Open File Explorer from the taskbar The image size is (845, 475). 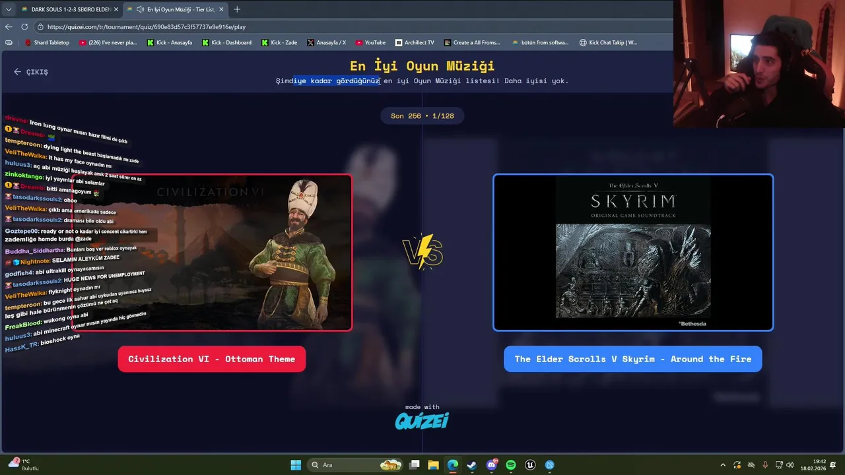coord(433,464)
